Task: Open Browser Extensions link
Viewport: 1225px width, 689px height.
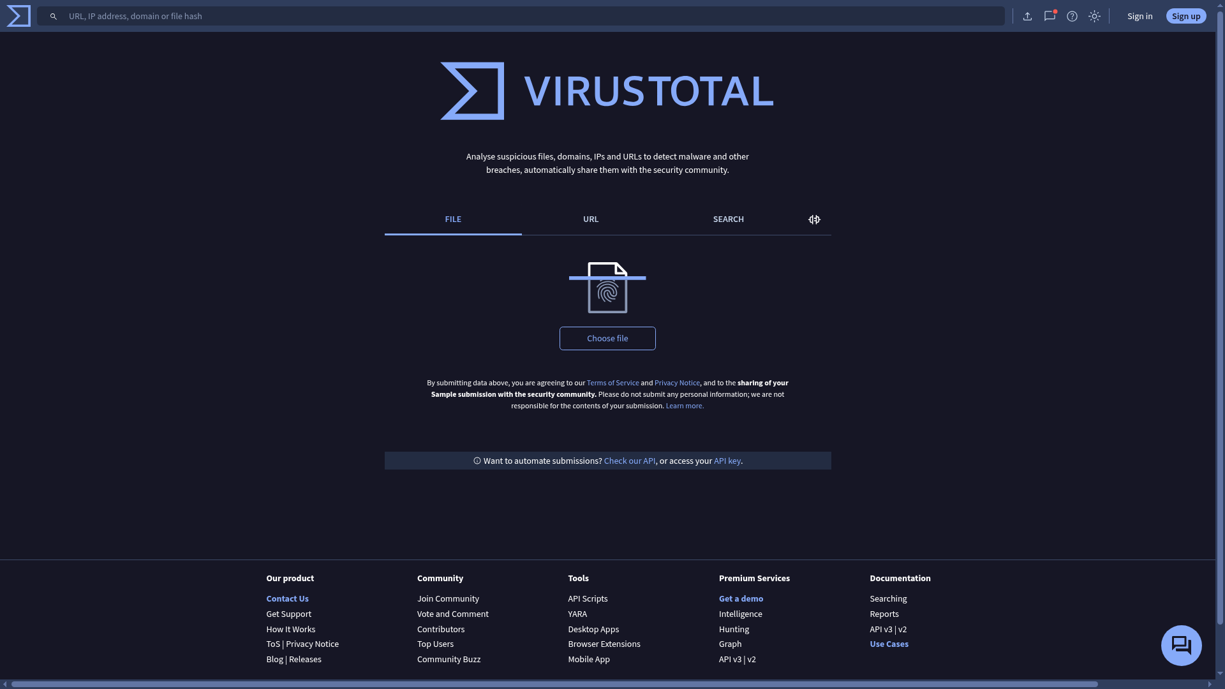Action: coord(604,644)
